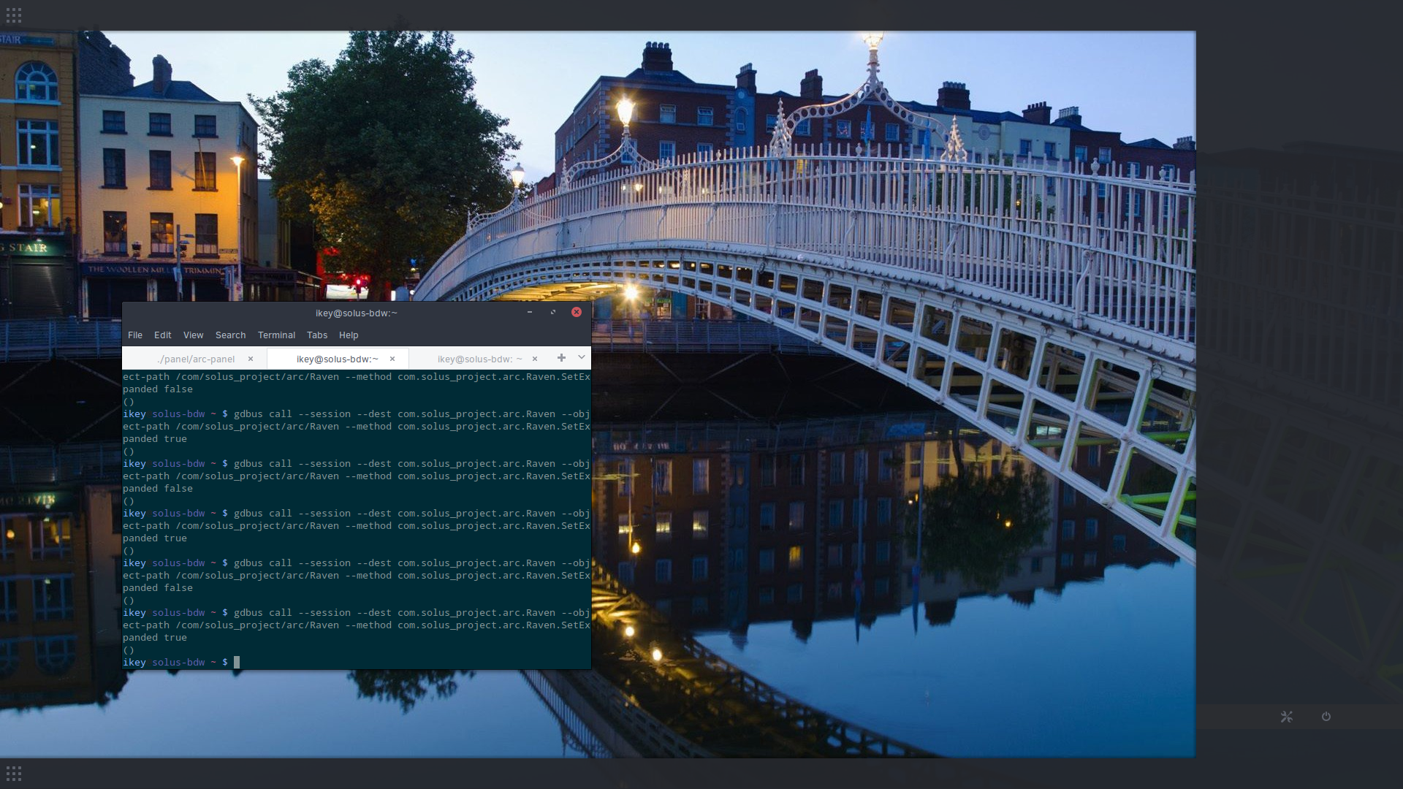Open the Tabs menu

[317, 335]
